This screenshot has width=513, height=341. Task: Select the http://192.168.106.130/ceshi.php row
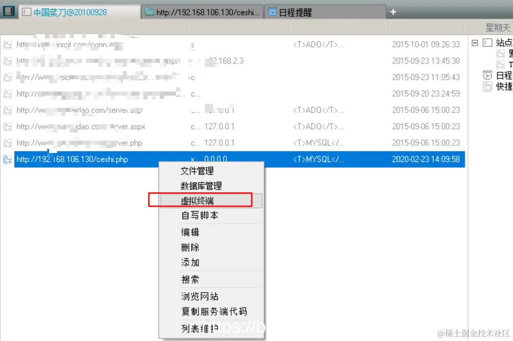239,159
